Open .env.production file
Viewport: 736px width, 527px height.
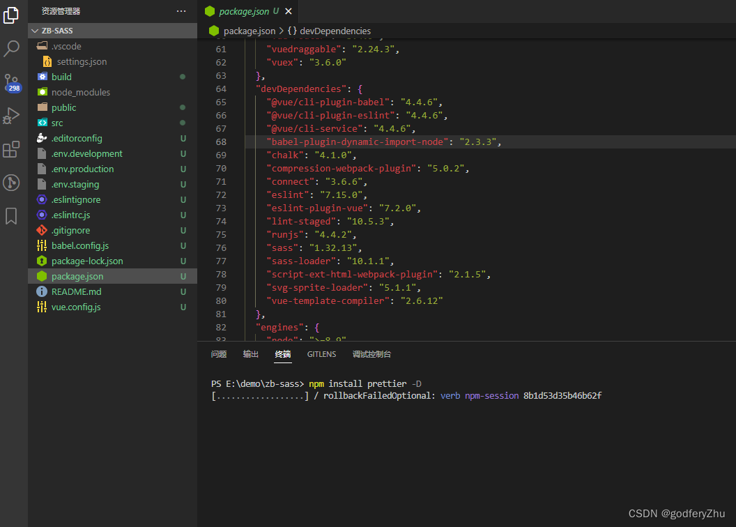(x=113, y=169)
